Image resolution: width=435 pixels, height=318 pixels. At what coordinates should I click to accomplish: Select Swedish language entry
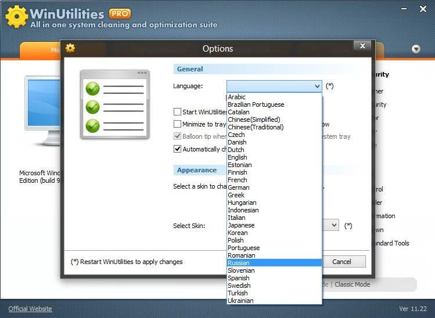pos(274,286)
